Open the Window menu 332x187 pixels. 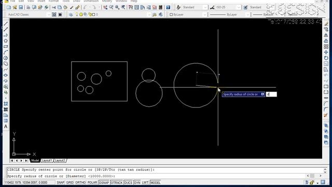click(x=121, y=1)
